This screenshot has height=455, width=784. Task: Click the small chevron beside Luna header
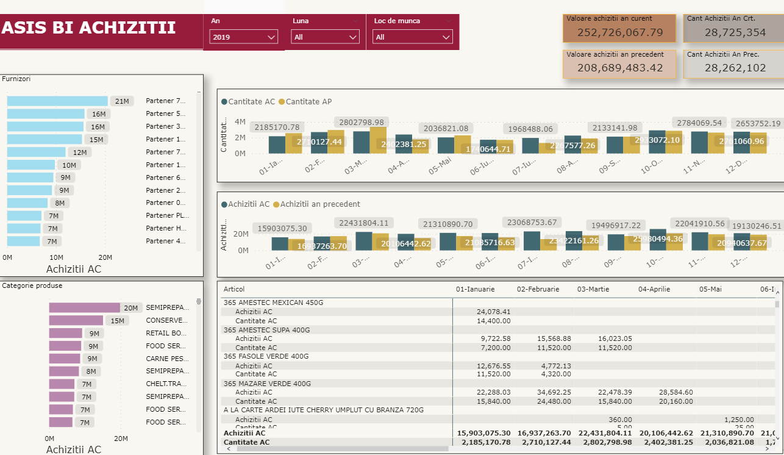(355, 21)
